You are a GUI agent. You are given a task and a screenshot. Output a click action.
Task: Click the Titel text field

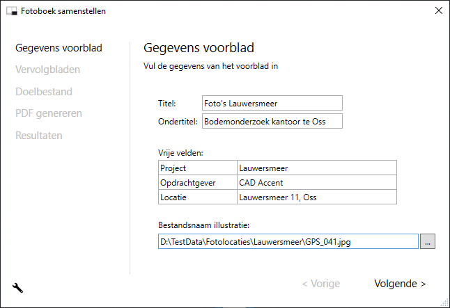pos(272,103)
